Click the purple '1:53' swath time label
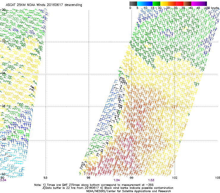220x193 pixels. [151, 180]
